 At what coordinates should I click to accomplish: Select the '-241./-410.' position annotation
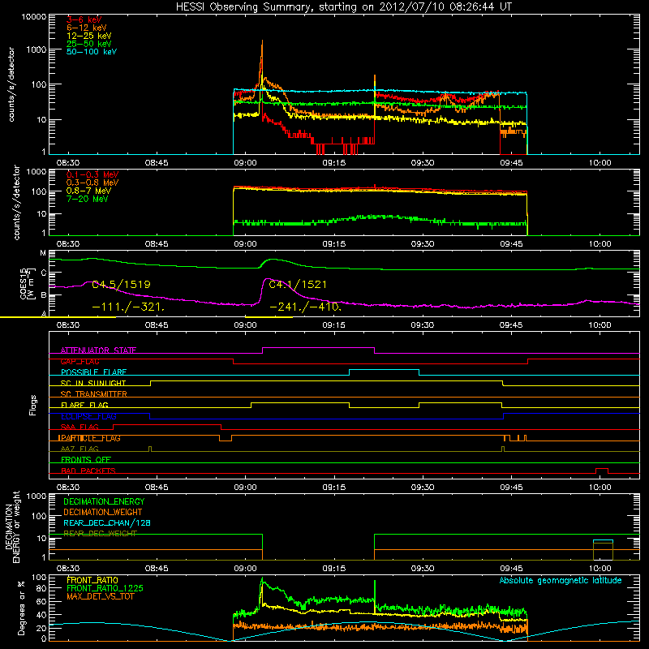pos(306,307)
